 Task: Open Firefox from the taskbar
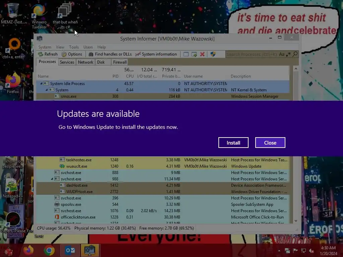pyautogui.click(x=29, y=250)
